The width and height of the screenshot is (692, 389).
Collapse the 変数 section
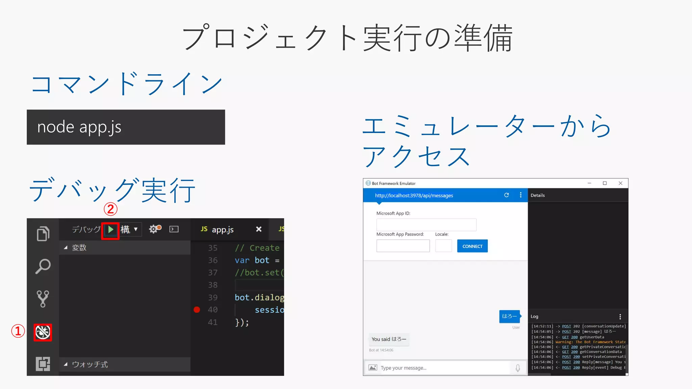125,248
